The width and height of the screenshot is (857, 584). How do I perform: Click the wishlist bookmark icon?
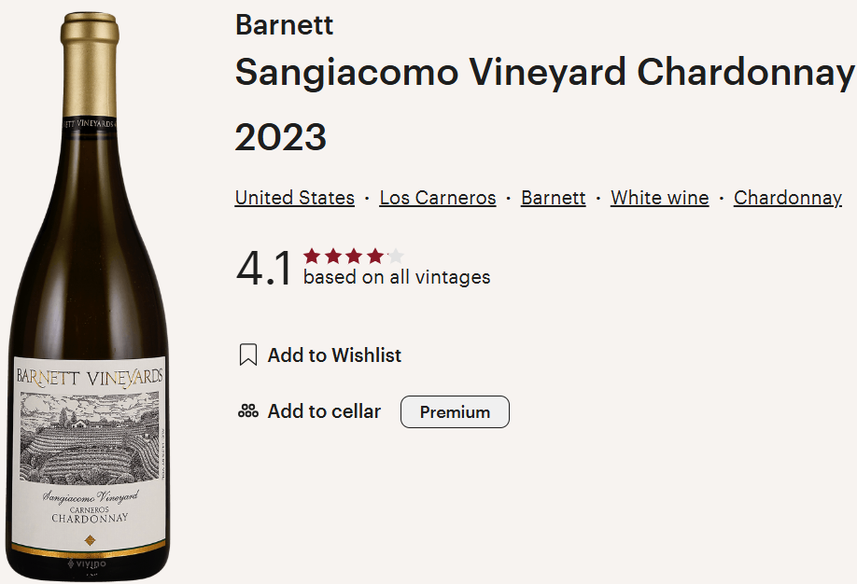246,355
